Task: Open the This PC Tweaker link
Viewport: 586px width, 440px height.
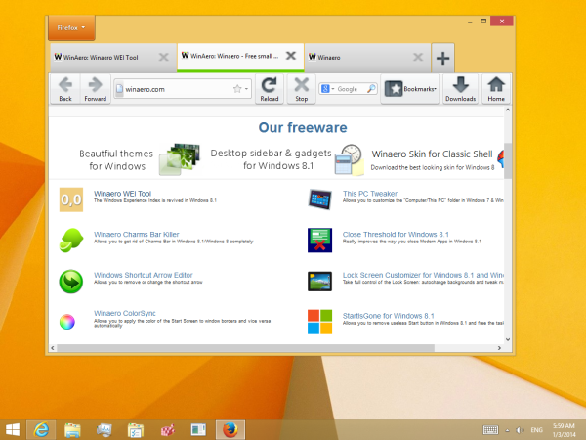Action: pyautogui.click(x=370, y=194)
